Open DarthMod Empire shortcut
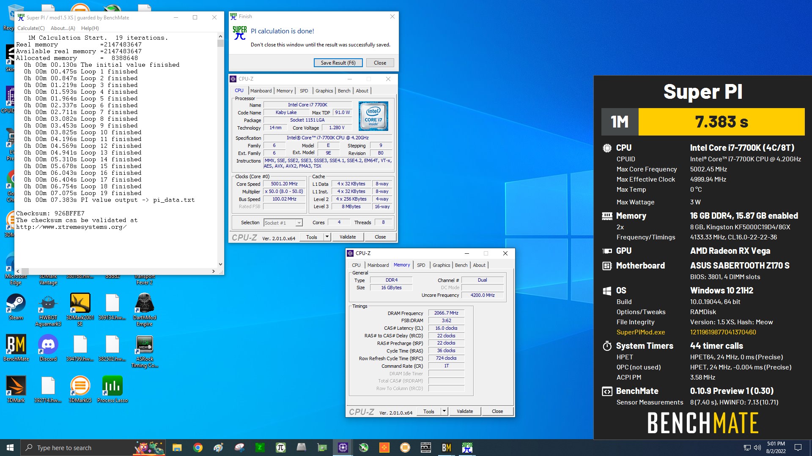The width and height of the screenshot is (812, 456). [144, 310]
